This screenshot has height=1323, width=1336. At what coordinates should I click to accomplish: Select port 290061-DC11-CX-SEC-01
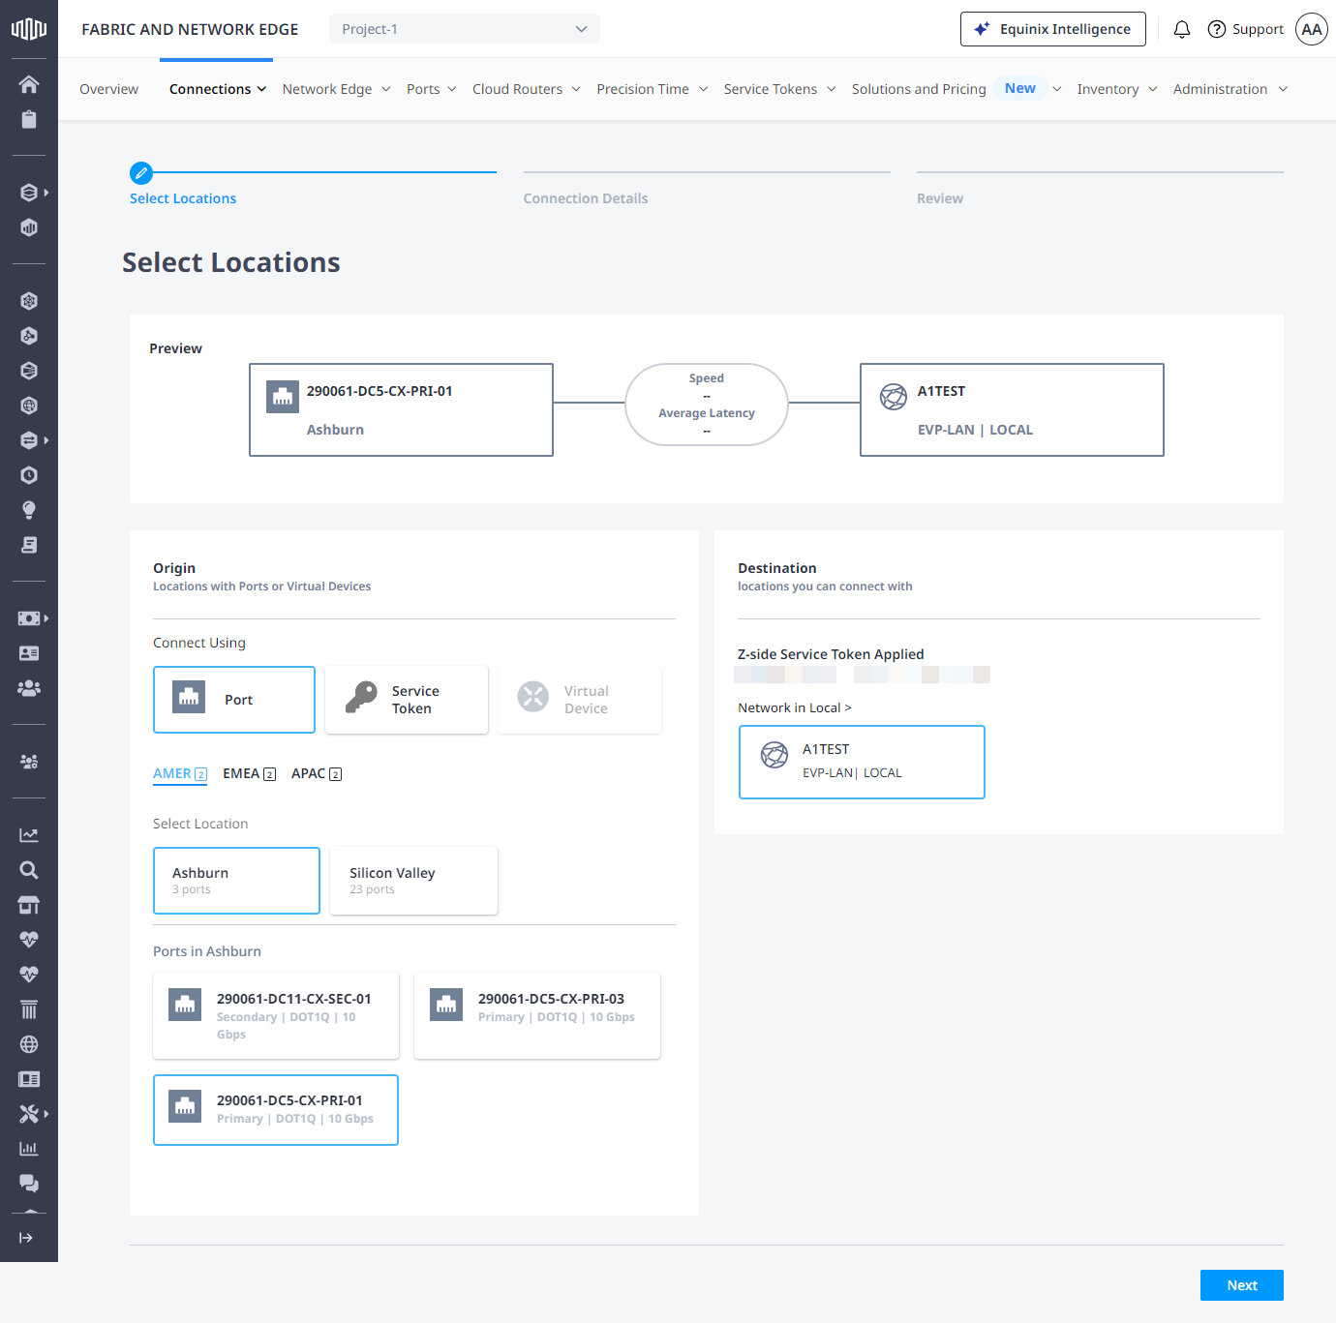pyautogui.click(x=276, y=1015)
